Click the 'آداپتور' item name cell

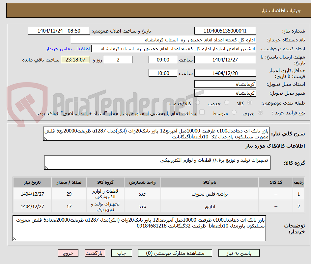(x=210, y=206)
